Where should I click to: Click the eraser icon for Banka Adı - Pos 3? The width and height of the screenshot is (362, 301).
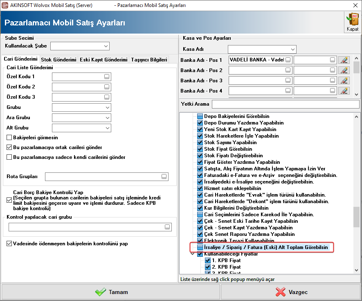[x=344, y=80]
